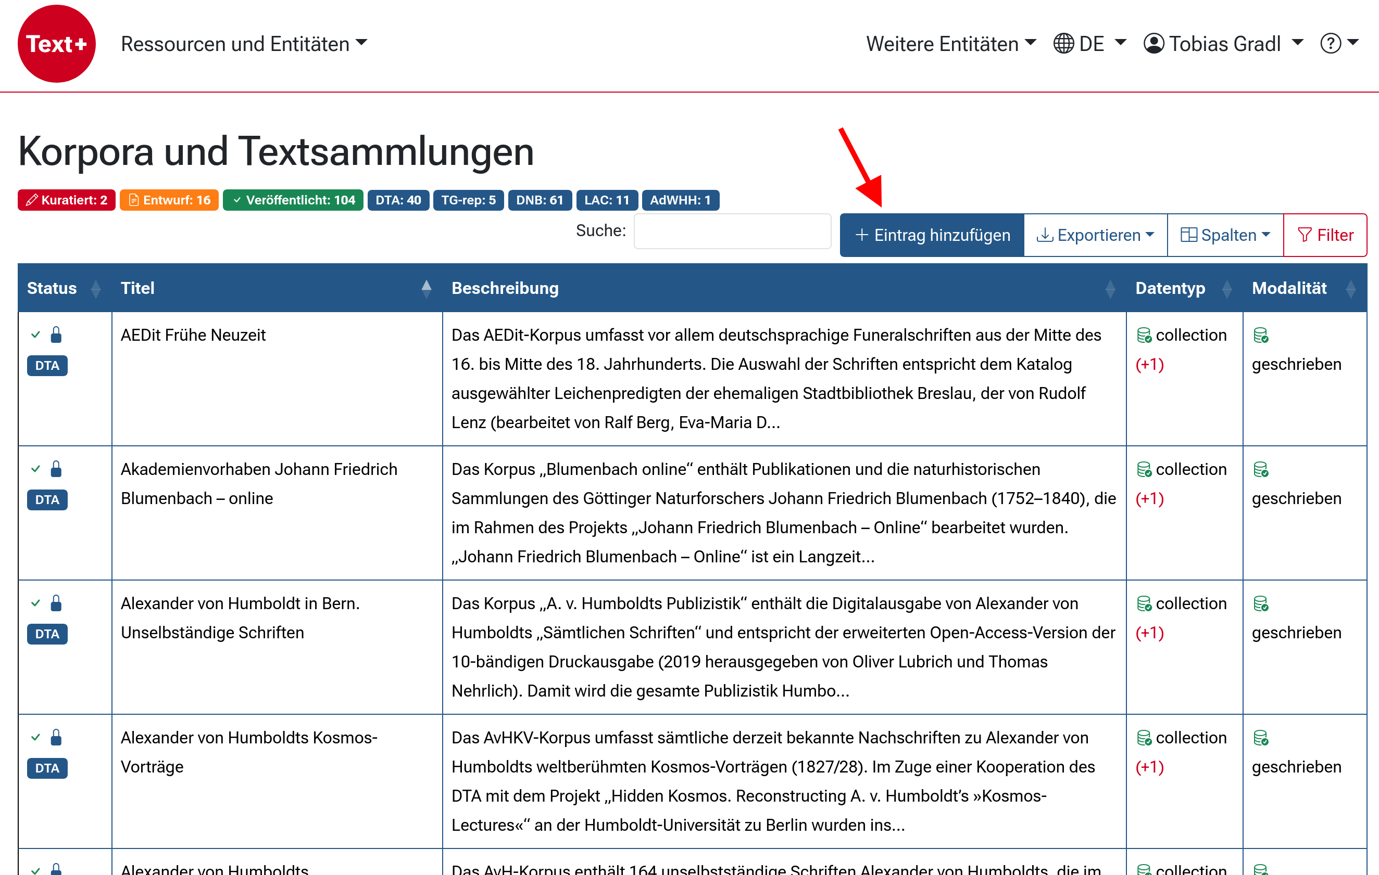Open Akademienvorhaben Johann Friedrich Blumenbach entry
This screenshot has width=1379, height=875.
(x=259, y=484)
